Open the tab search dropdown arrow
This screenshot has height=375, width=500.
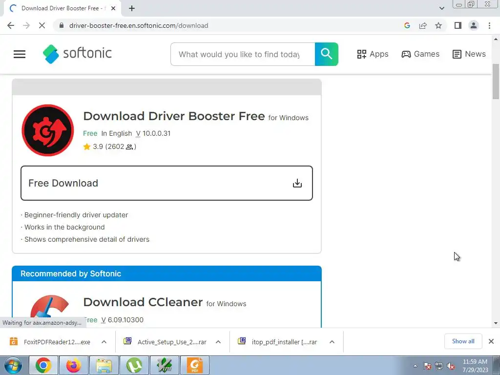click(x=441, y=8)
